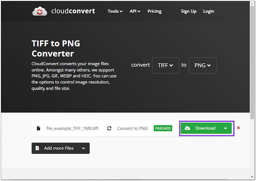
Task: Click the scrollbar down arrow
Action: pyautogui.click(x=253, y=177)
